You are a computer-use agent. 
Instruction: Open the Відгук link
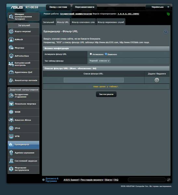click(x=108, y=180)
